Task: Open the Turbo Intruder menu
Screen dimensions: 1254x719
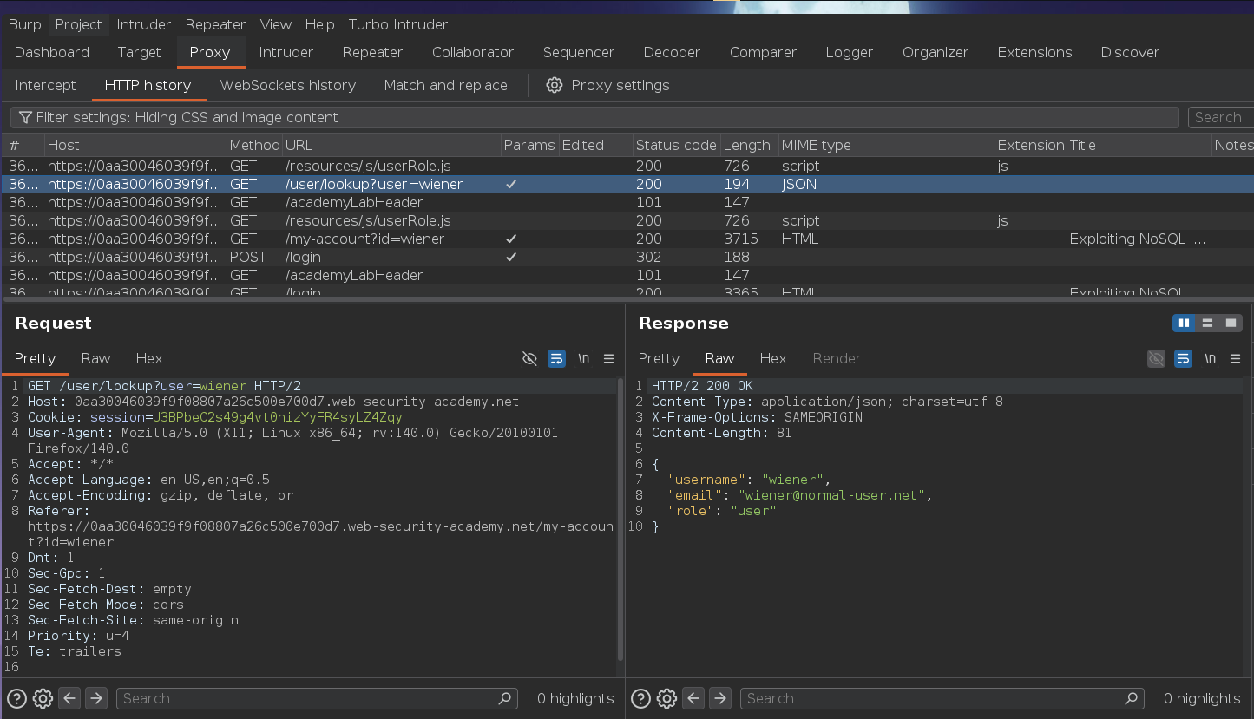Action: (x=398, y=24)
